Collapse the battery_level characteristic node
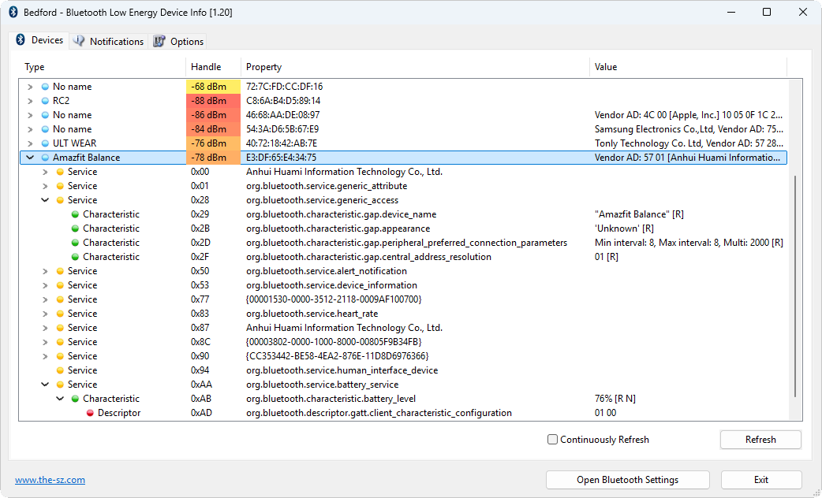822x498 pixels. pos(60,399)
